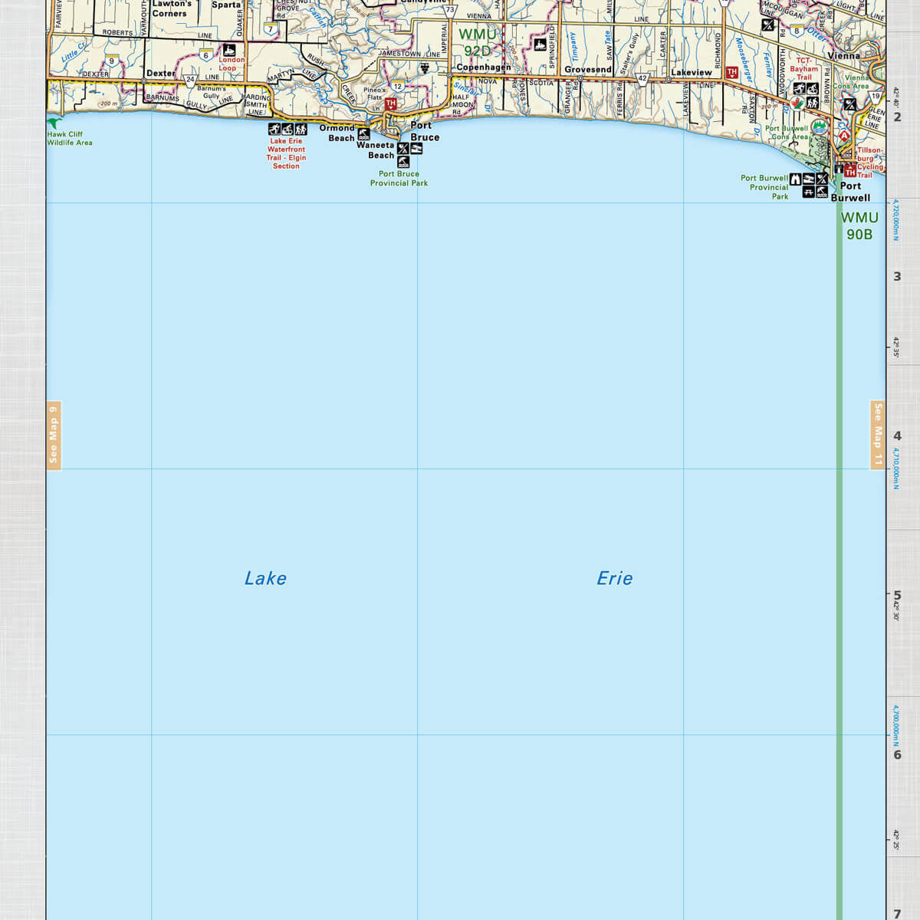Screen dimensions: 920x920
Task: Click the Port Burwell town name
Action: [850, 192]
